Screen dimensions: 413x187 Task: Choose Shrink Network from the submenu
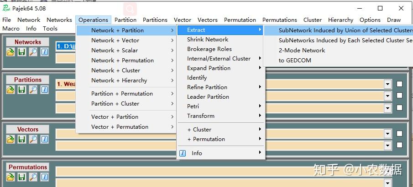(208, 40)
